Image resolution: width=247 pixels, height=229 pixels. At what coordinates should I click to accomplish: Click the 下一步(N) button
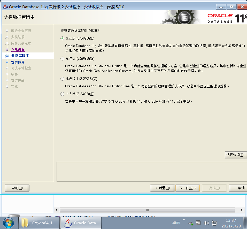[188, 188]
